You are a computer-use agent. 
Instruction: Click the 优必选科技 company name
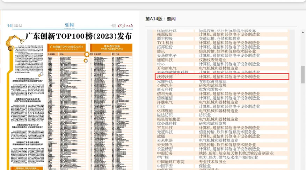point(167,123)
